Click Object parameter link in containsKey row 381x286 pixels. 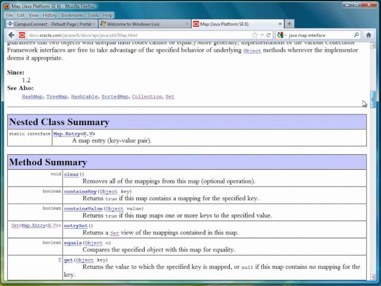(x=108, y=191)
